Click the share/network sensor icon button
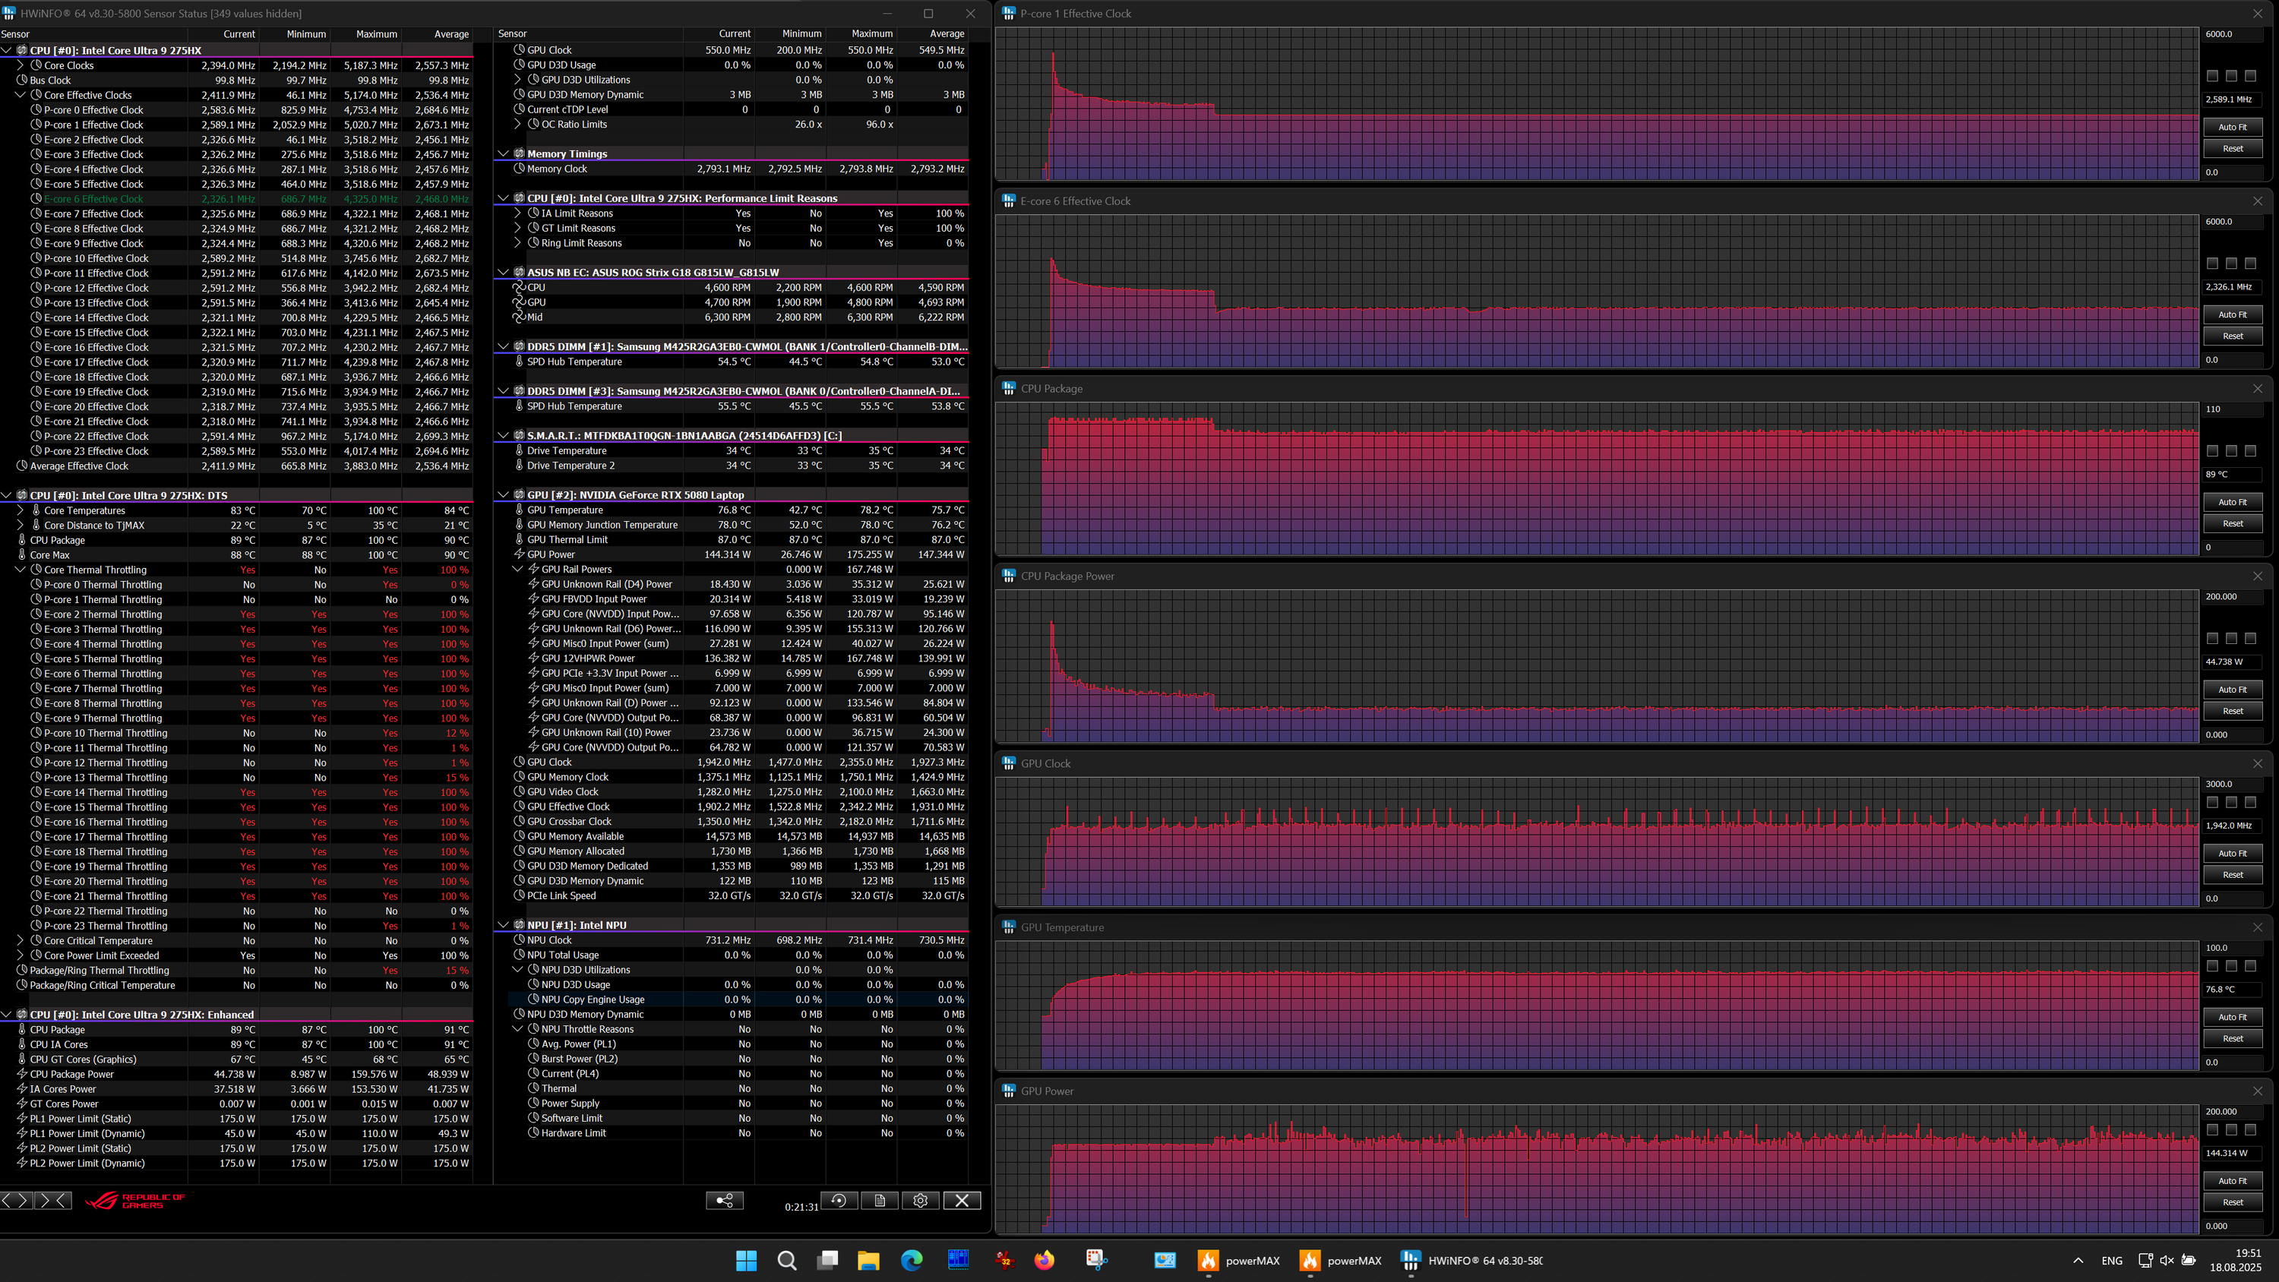Viewport: 2279px width, 1282px height. [x=724, y=1201]
